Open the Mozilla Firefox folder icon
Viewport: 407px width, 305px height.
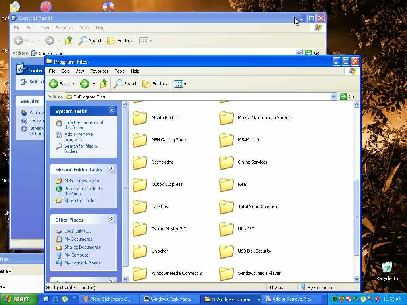(x=140, y=118)
